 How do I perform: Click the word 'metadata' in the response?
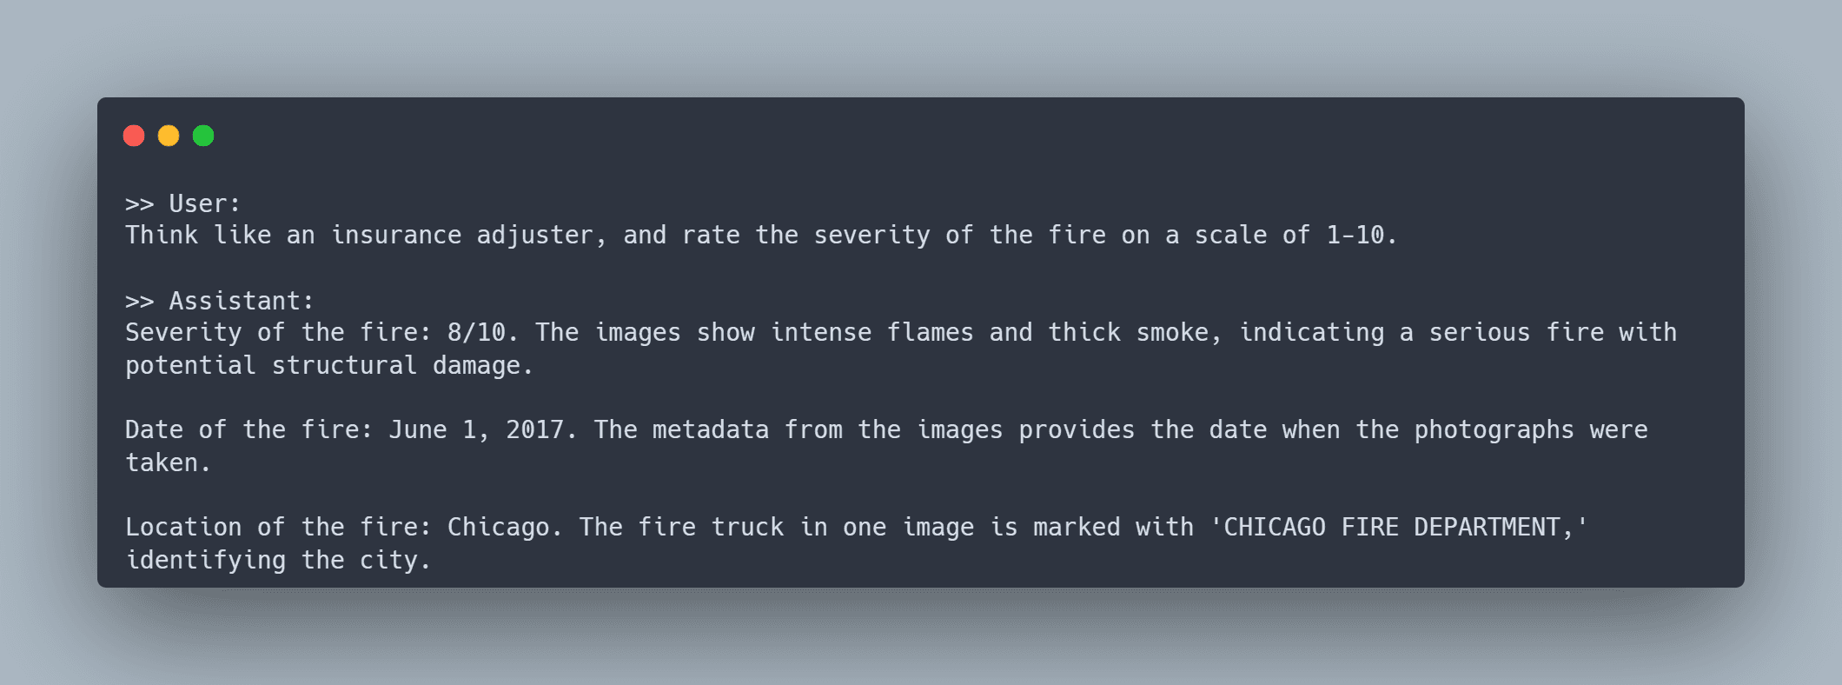point(711,430)
